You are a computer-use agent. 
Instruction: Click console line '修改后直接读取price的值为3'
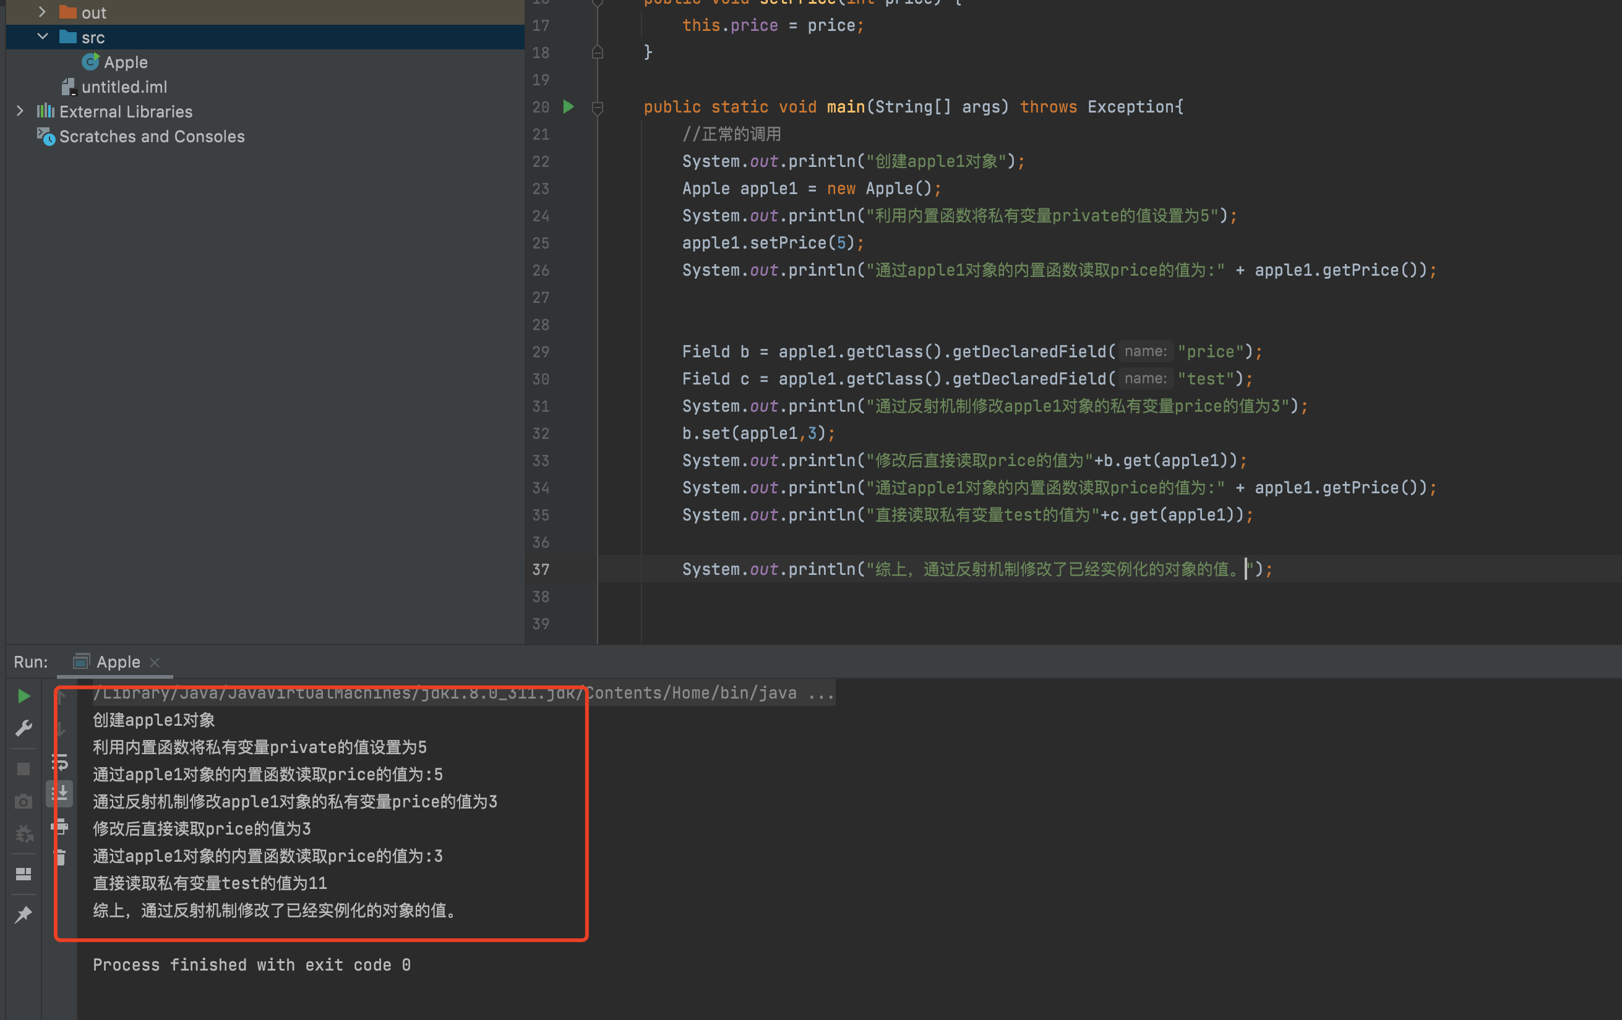[202, 829]
